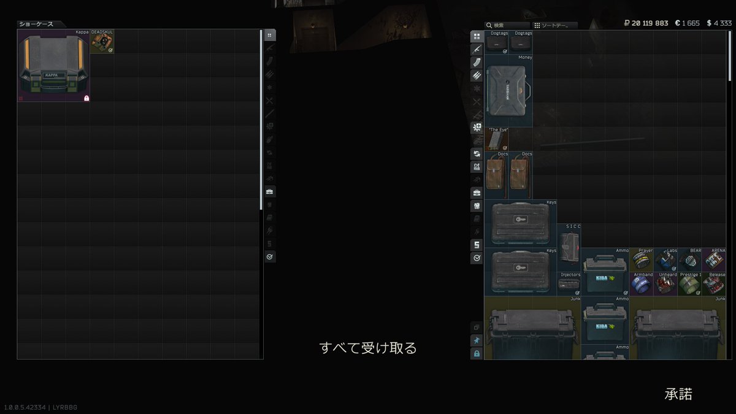
Task: Toggle the checkmark filter in stash sidebar
Action: pos(477,258)
